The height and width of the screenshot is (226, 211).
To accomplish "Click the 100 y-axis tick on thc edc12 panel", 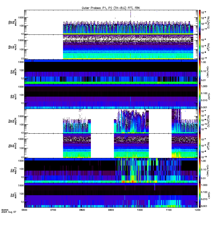I will click(22, 169).
